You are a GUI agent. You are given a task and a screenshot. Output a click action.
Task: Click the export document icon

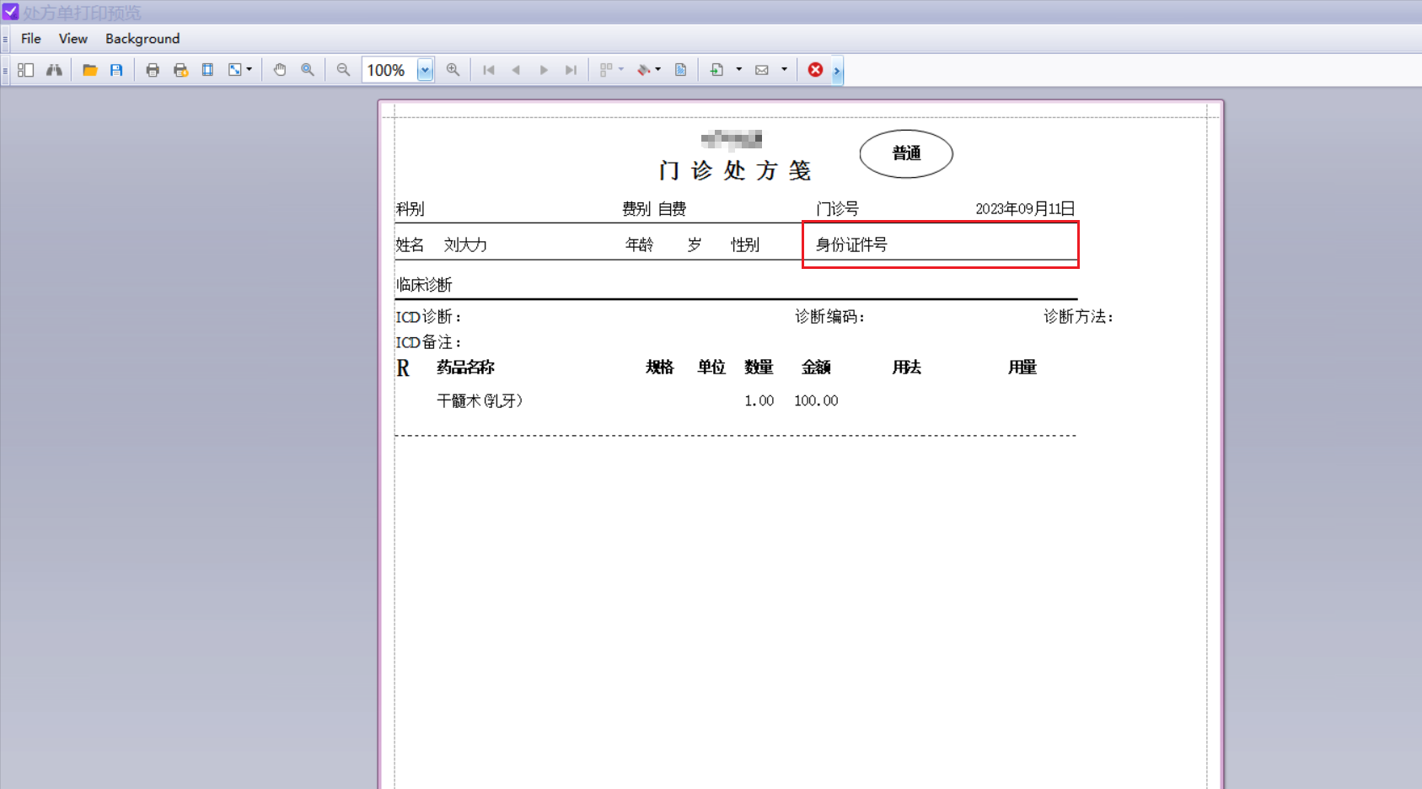716,70
